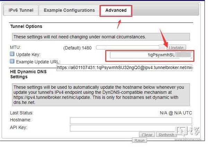This screenshot has height=147, width=208.
Task: Click the 'Hostname:' label
Action: 21,120
